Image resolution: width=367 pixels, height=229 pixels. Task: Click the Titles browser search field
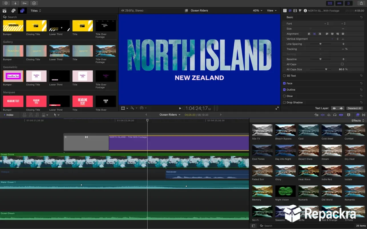(x=59, y=17)
